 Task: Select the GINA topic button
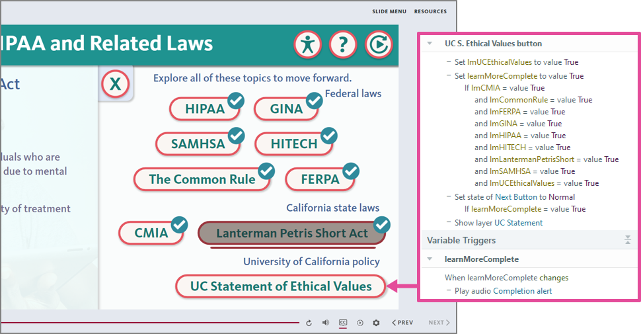tap(286, 109)
